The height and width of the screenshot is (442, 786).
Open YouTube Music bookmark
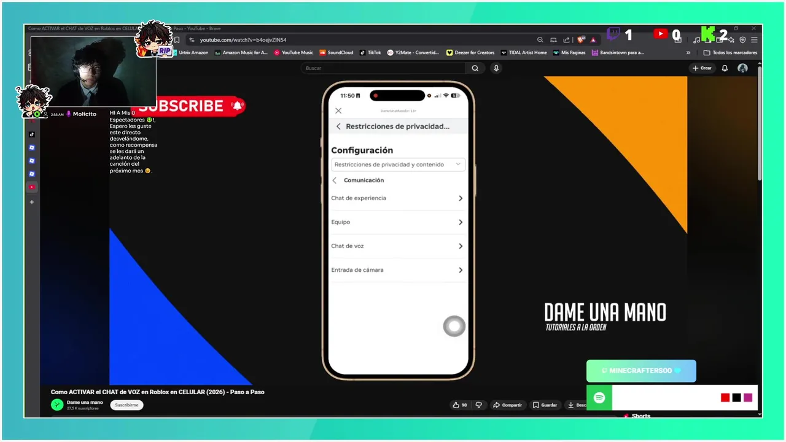(x=294, y=53)
